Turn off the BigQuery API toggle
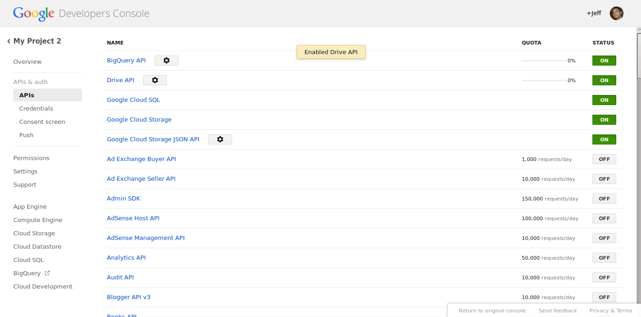The image size is (641, 317). coord(604,61)
